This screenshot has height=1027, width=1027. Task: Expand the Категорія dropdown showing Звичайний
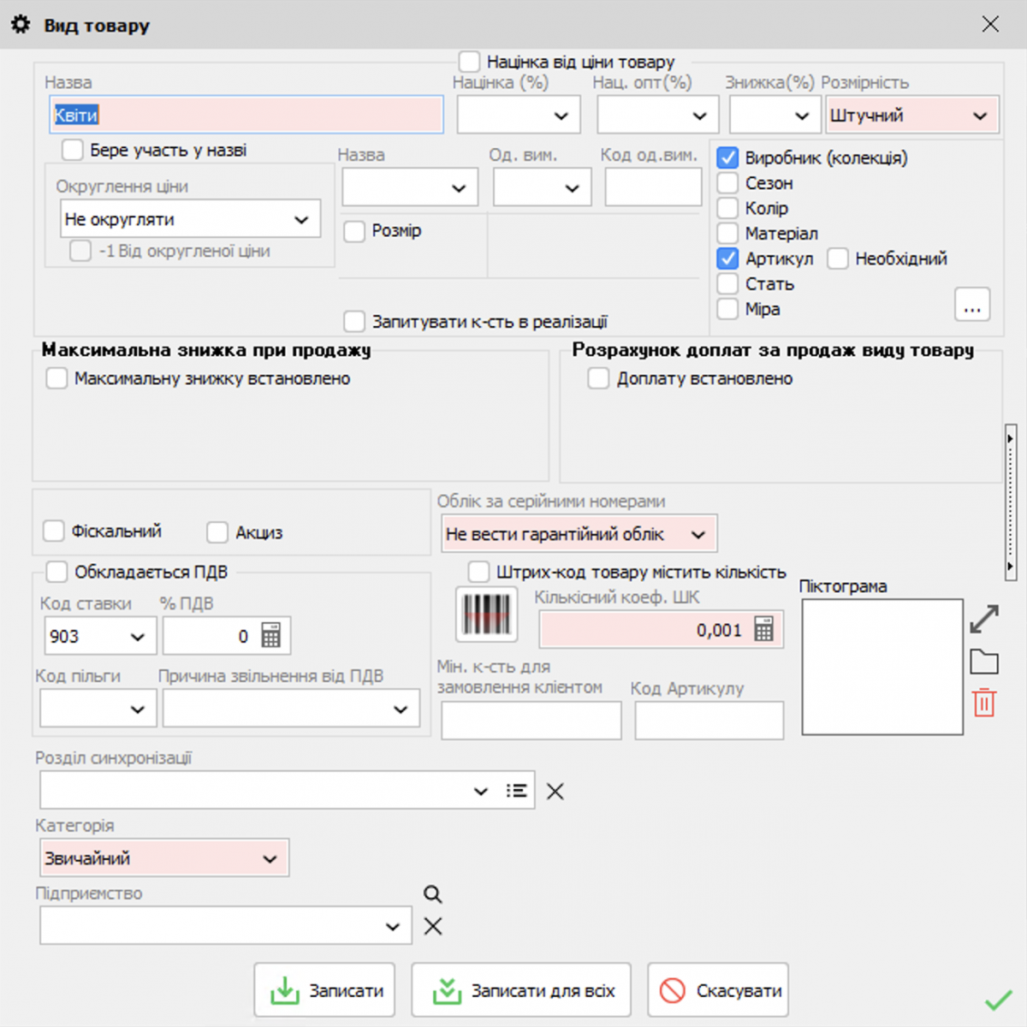(x=271, y=858)
